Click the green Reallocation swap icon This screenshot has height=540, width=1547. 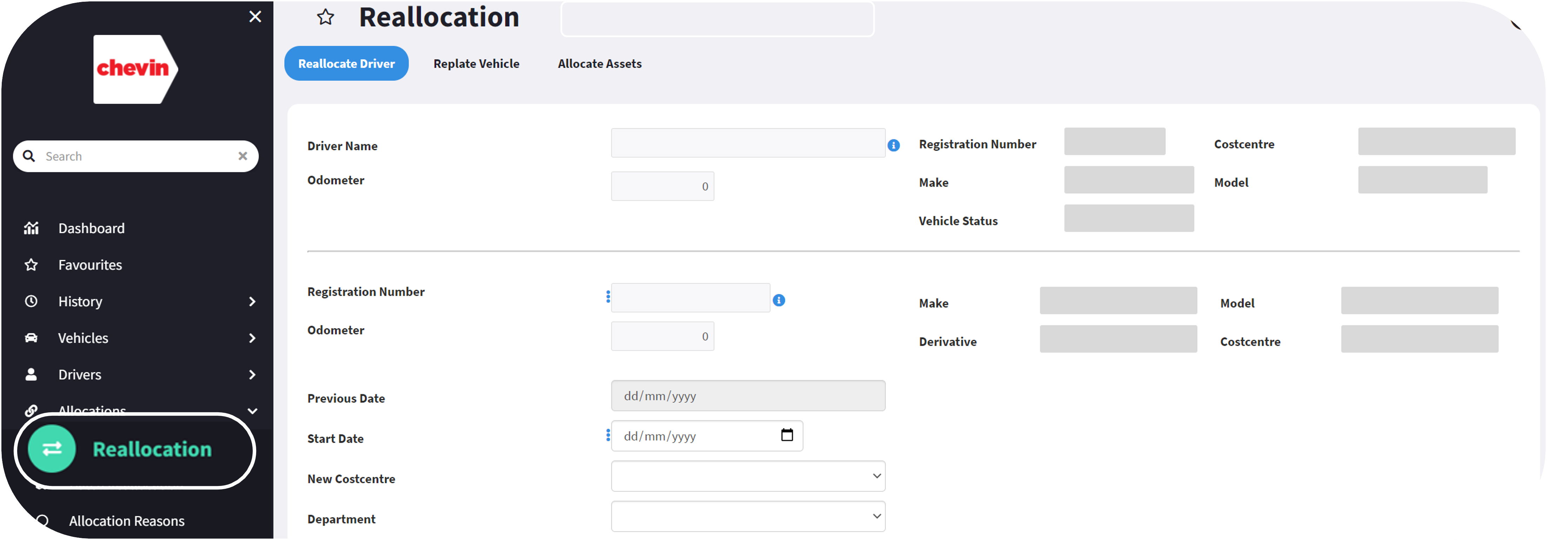tap(52, 449)
